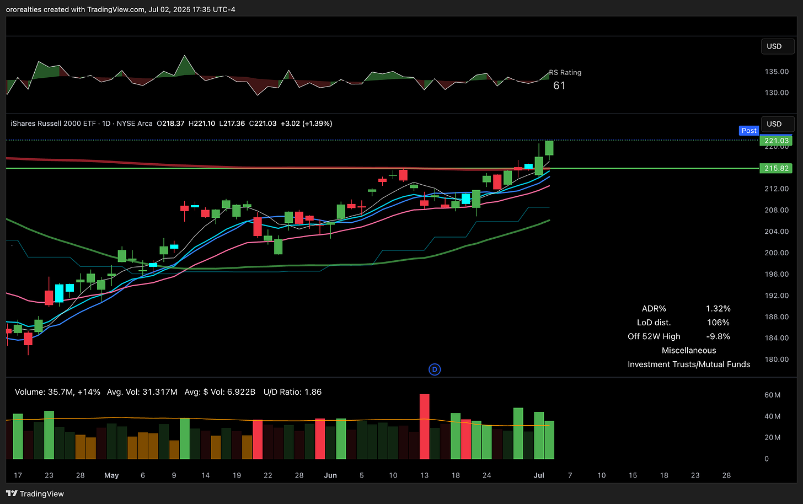Click the LoD dist. value 106%
This screenshot has width=803, height=504.
[x=718, y=323]
